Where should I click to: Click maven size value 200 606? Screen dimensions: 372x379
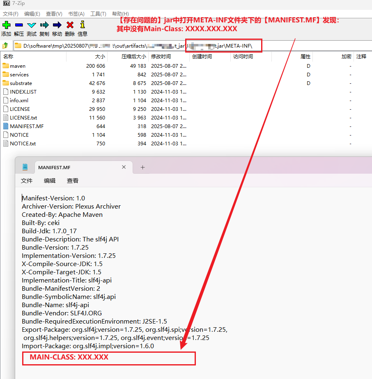(96, 66)
